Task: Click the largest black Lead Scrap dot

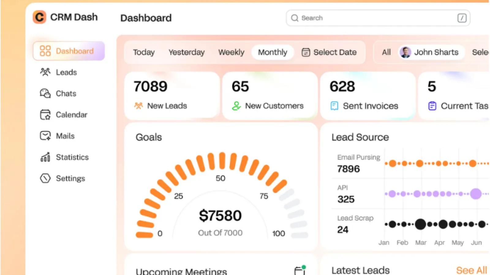Action: (x=420, y=224)
